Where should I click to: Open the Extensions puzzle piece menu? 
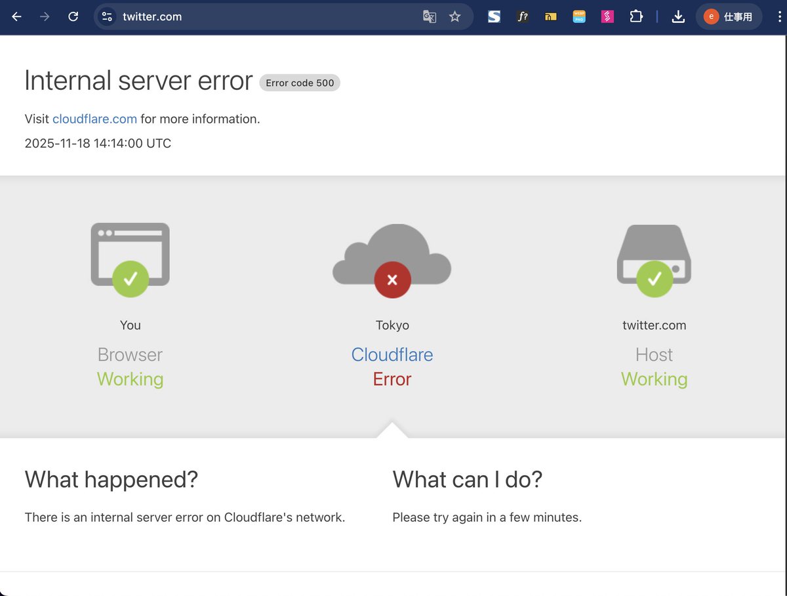tap(636, 17)
